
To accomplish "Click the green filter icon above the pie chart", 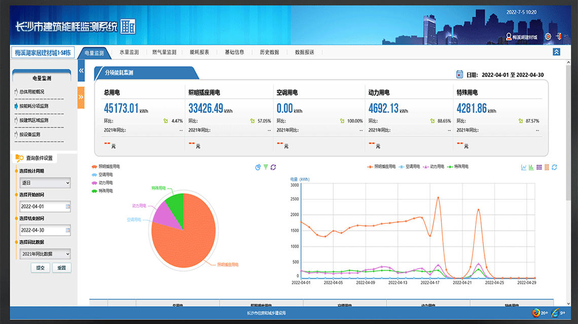I will (266, 167).
